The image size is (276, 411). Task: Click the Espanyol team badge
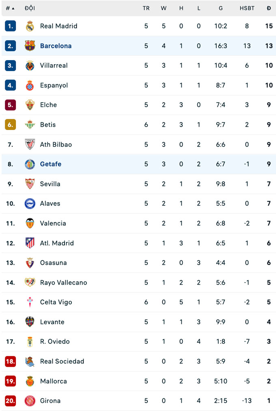click(30, 85)
